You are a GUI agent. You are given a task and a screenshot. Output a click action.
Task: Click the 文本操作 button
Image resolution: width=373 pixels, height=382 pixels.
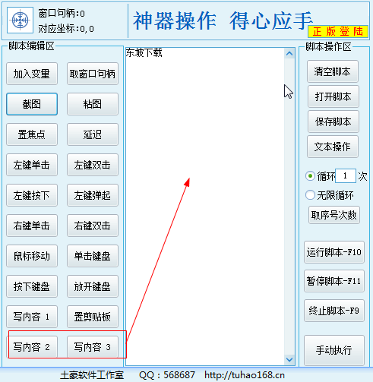(333, 147)
